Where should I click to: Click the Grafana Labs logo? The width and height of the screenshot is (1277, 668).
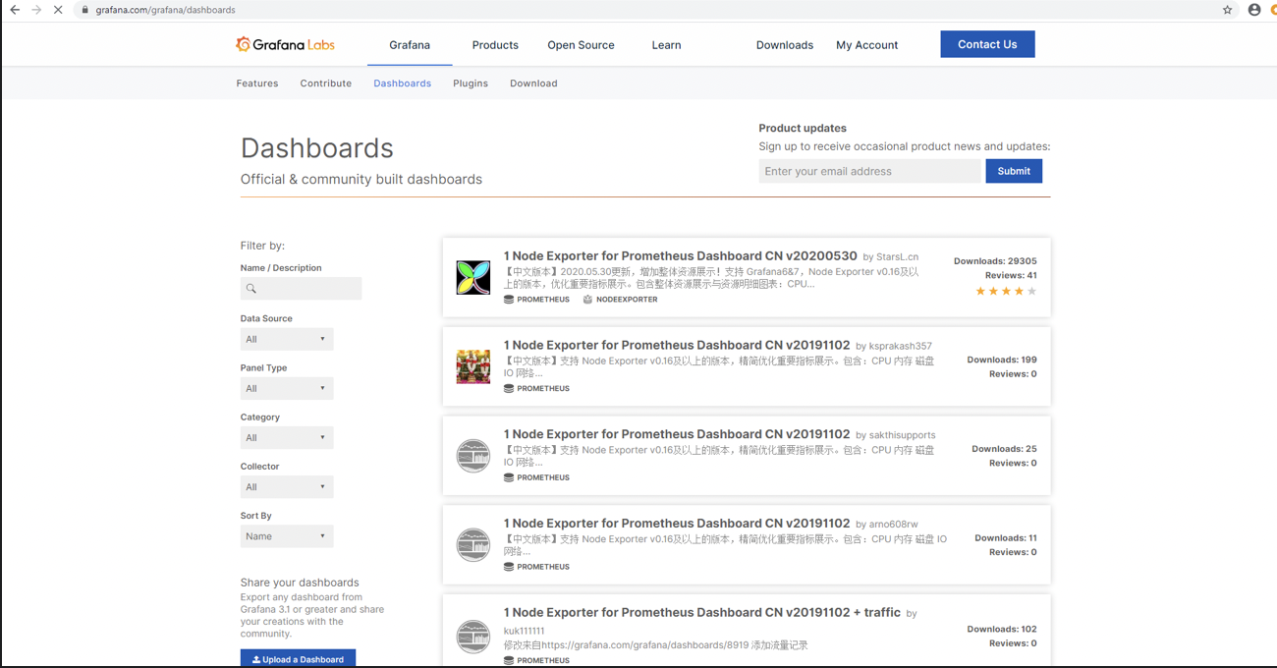click(285, 44)
